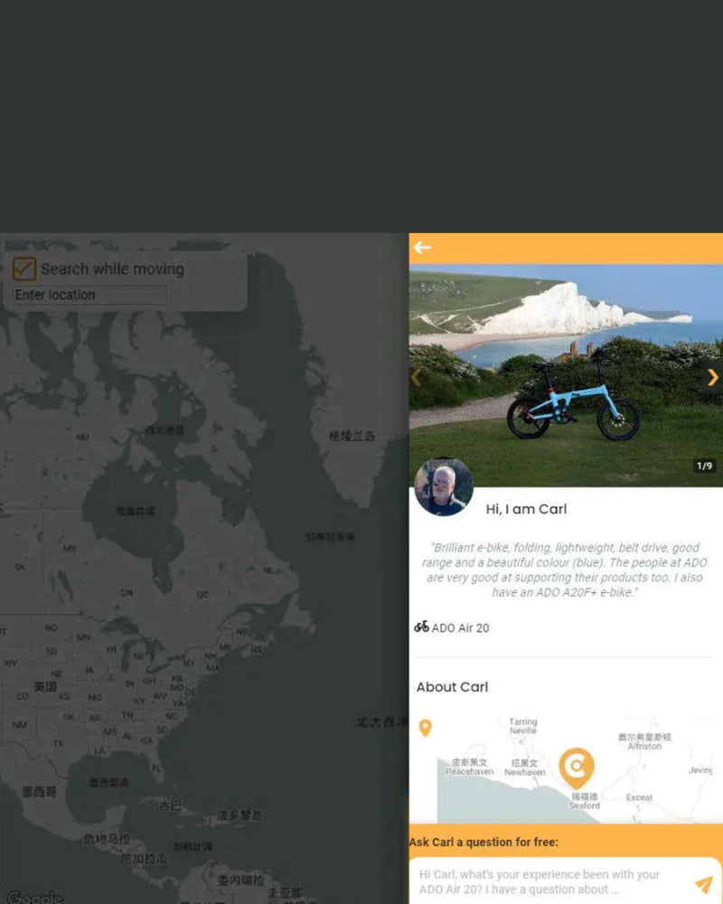The height and width of the screenshot is (904, 723).
Task: Toggle Search while moving checkbox
Action: pyautogui.click(x=24, y=268)
